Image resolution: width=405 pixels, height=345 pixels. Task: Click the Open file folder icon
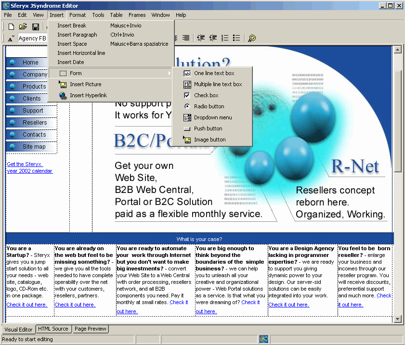coord(23,26)
